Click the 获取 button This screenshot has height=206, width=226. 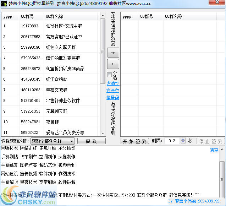click(92, 141)
